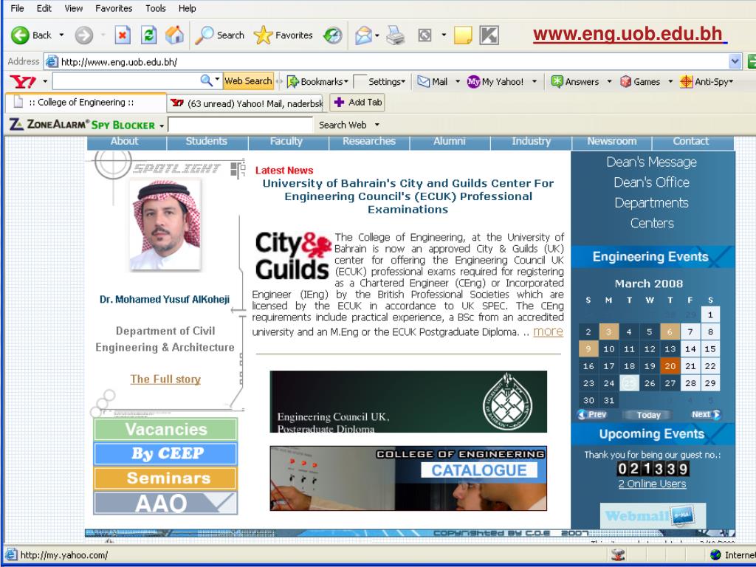Click the status bar security icon
Screen dimensions: 756x567
coord(619,555)
